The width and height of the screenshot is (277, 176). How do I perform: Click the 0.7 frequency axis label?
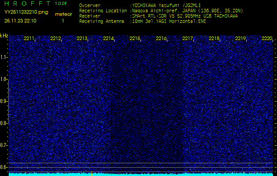click(x=4, y=145)
